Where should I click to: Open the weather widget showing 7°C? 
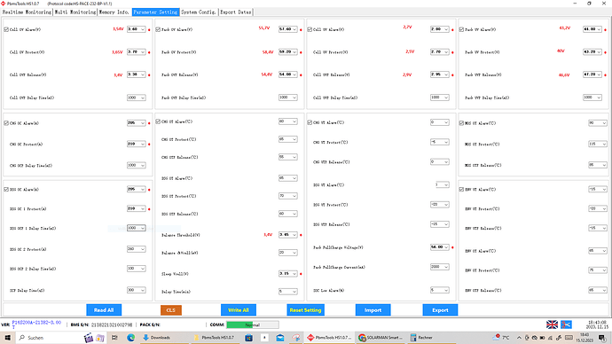click(502, 338)
